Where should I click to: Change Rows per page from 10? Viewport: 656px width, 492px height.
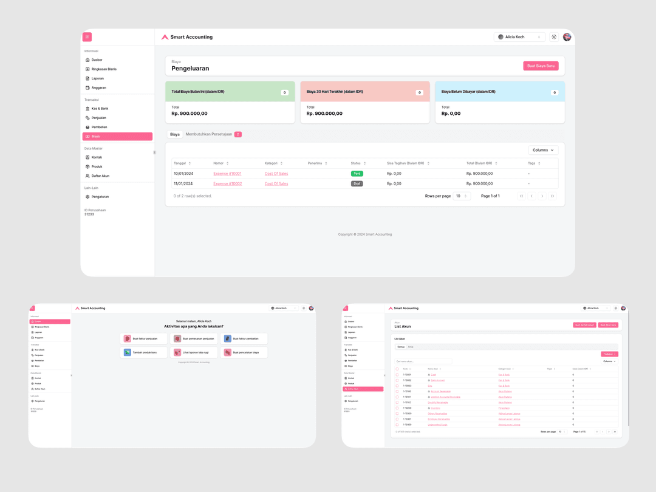point(461,196)
